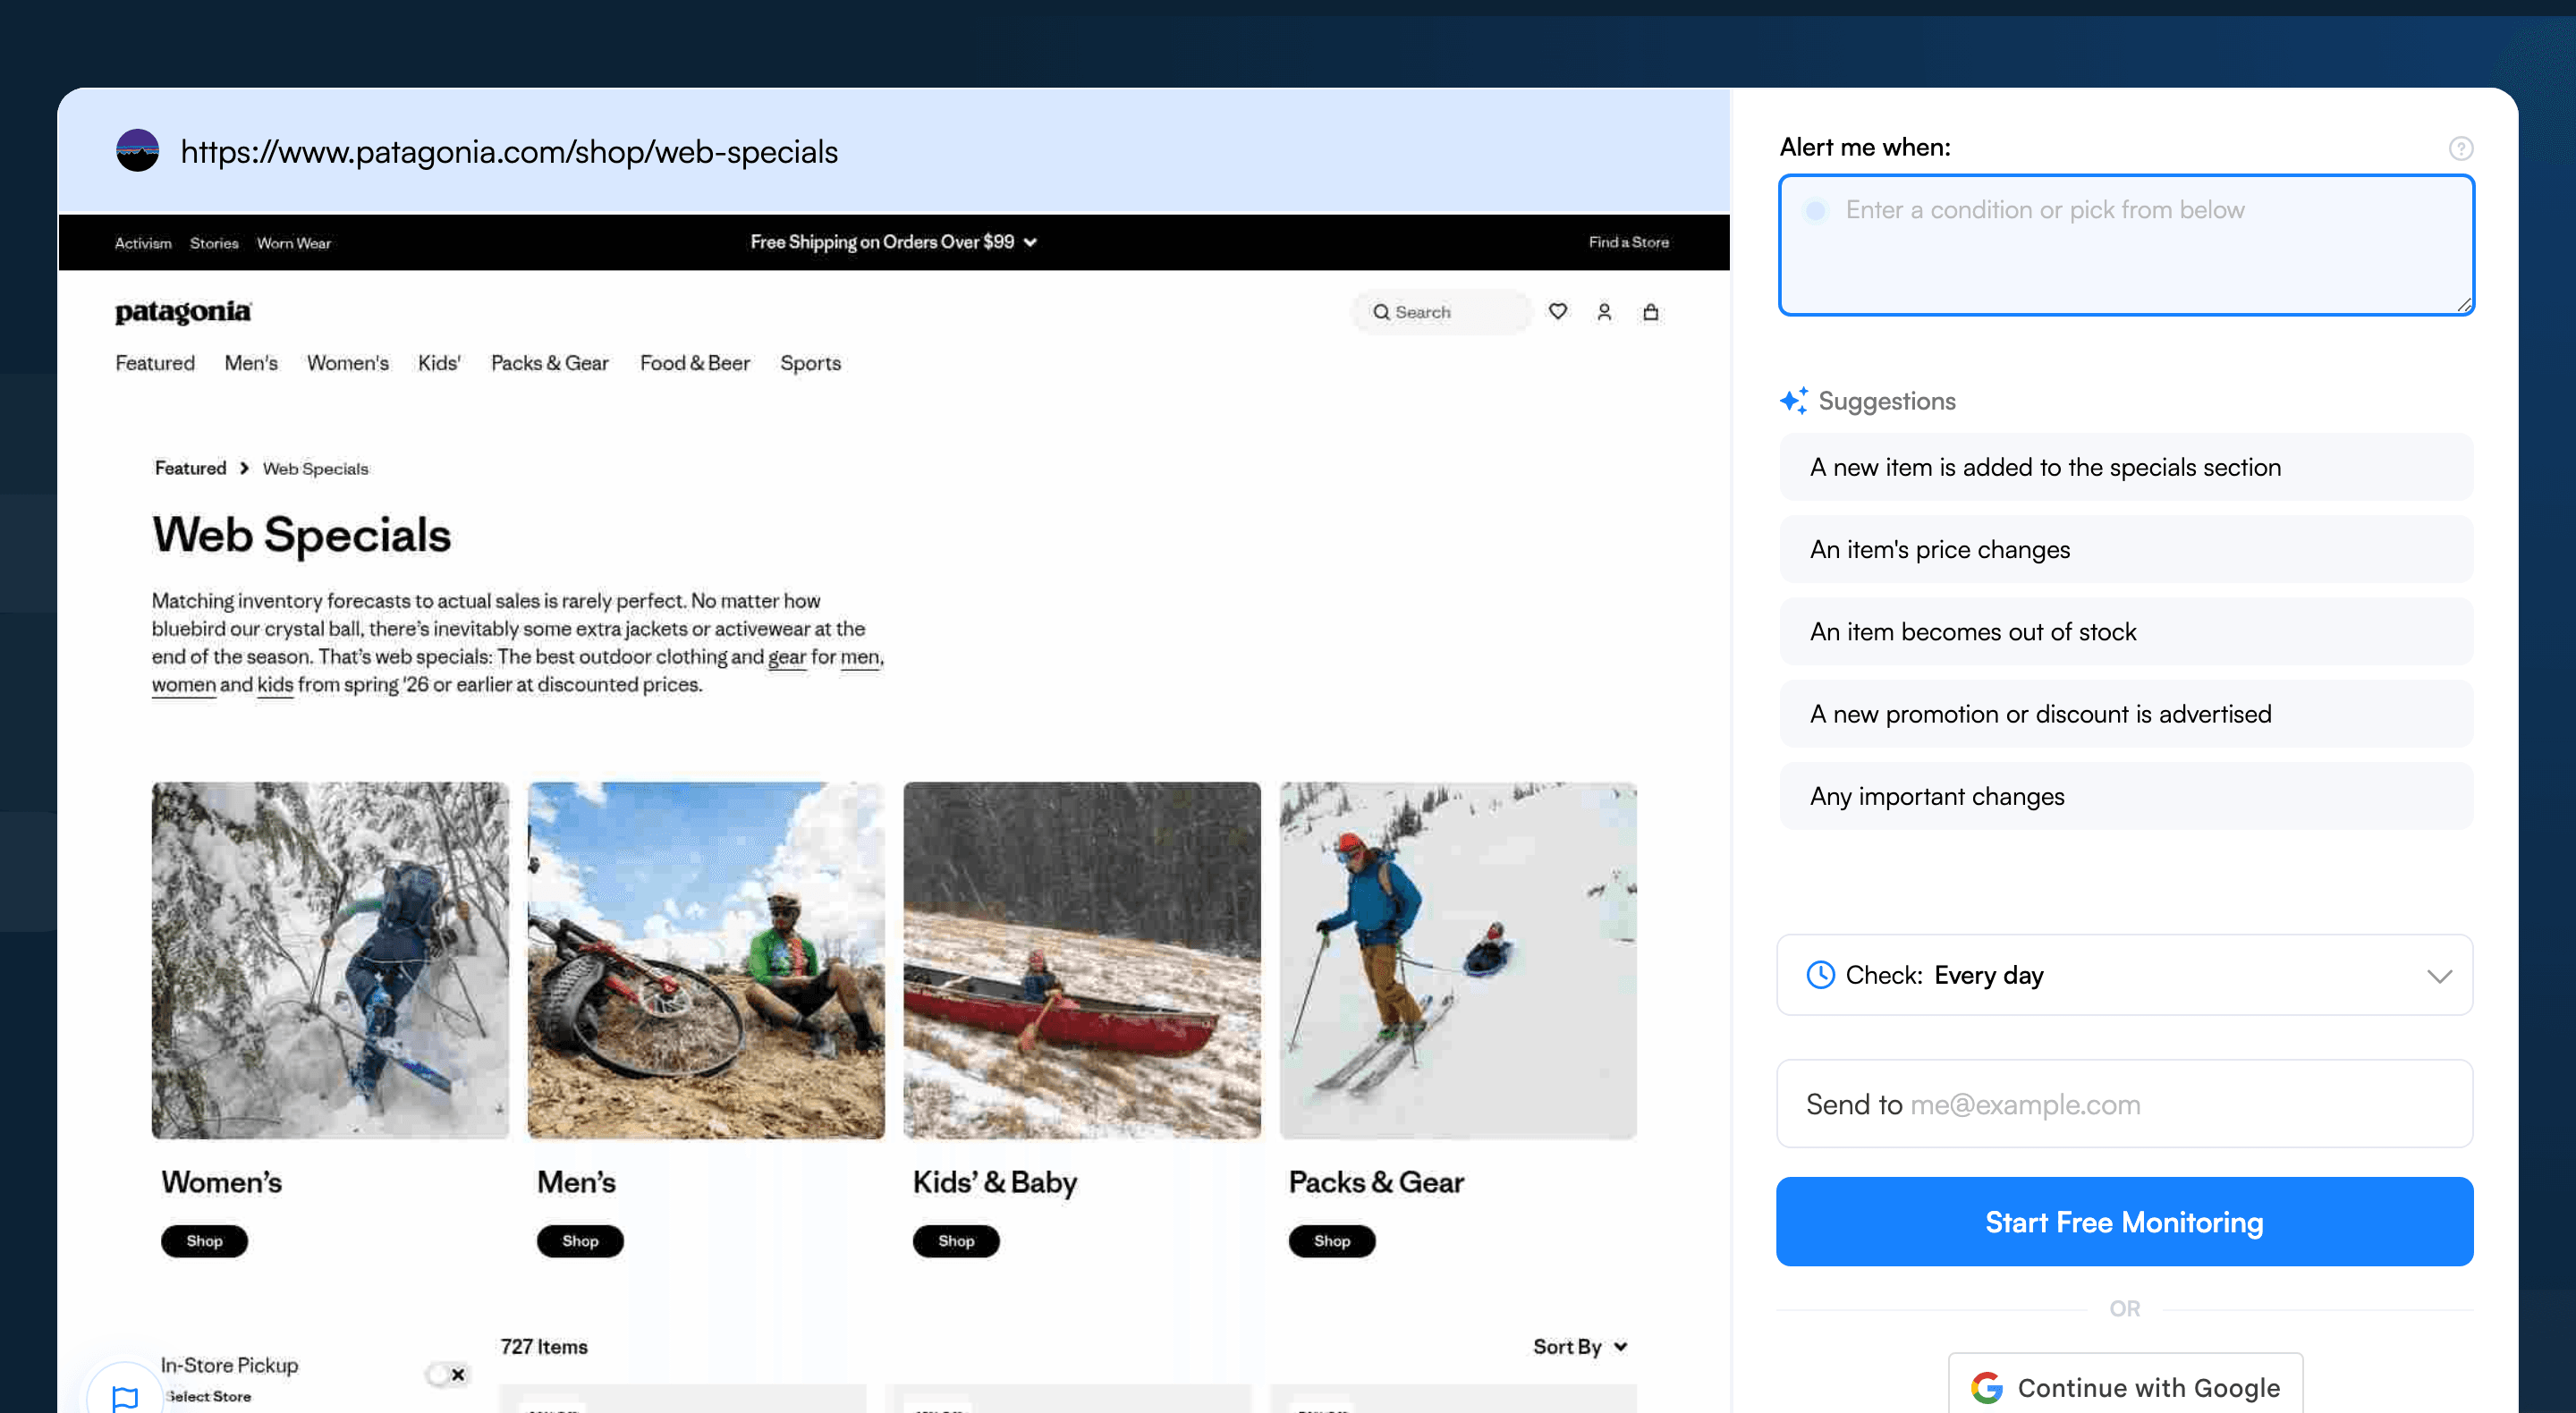Click the Web Specials breadcrumb
The width and height of the screenshot is (2576, 1413).
(x=315, y=469)
